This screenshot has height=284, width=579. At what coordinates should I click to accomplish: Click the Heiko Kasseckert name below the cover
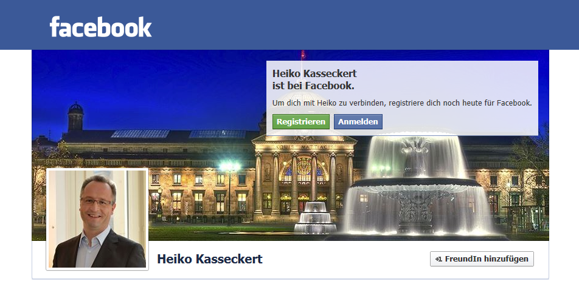[x=210, y=259]
